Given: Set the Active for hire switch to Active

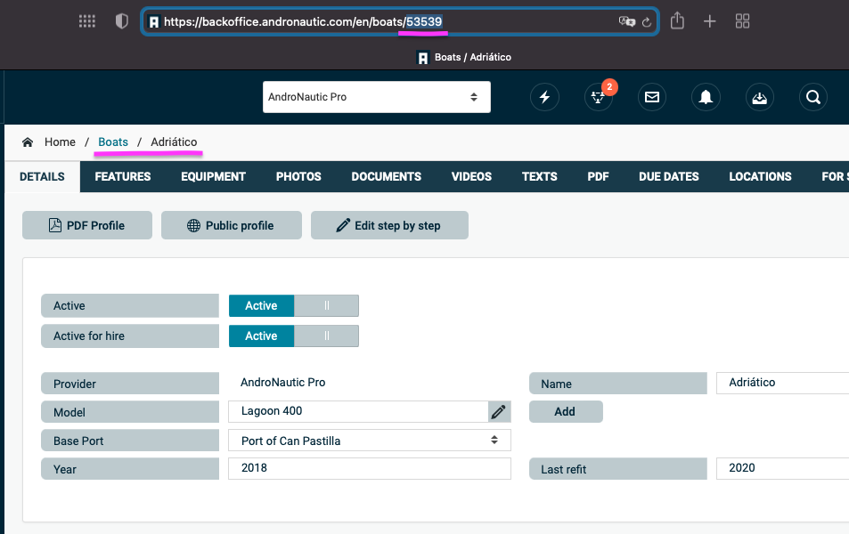Looking at the screenshot, I should (x=261, y=336).
